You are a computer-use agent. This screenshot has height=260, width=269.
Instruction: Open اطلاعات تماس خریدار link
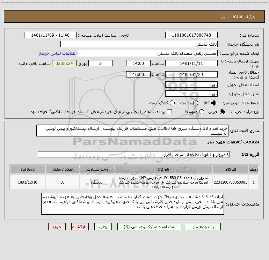[x=58, y=53]
